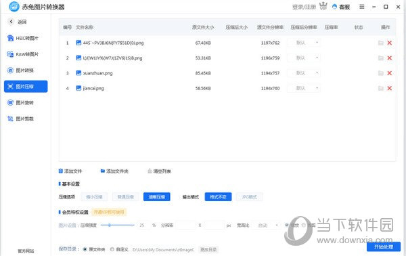
Task: Select the highlighted 图片压缩 sidebar item
Action: (x=26, y=86)
